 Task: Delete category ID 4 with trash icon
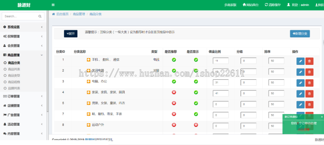tap(309, 94)
